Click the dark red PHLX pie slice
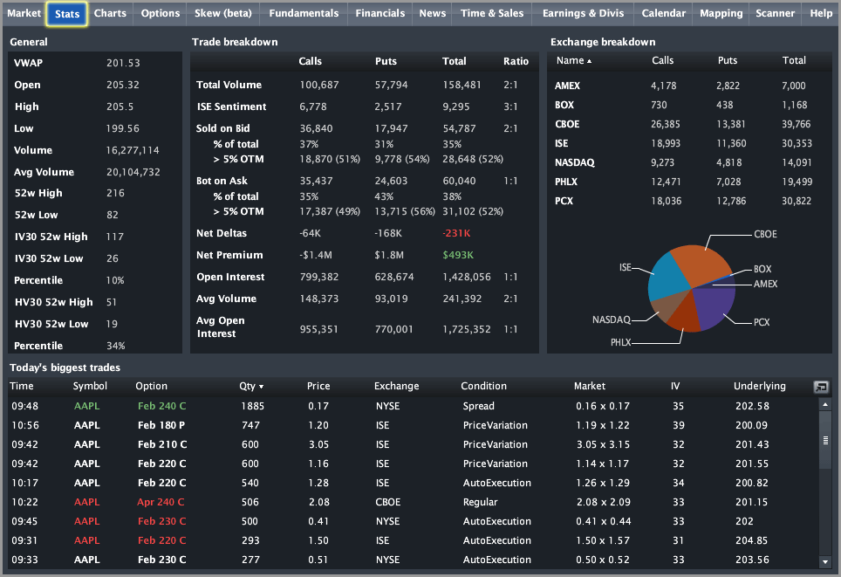Screen dimensions: 841x577 pyautogui.click(x=685, y=316)
